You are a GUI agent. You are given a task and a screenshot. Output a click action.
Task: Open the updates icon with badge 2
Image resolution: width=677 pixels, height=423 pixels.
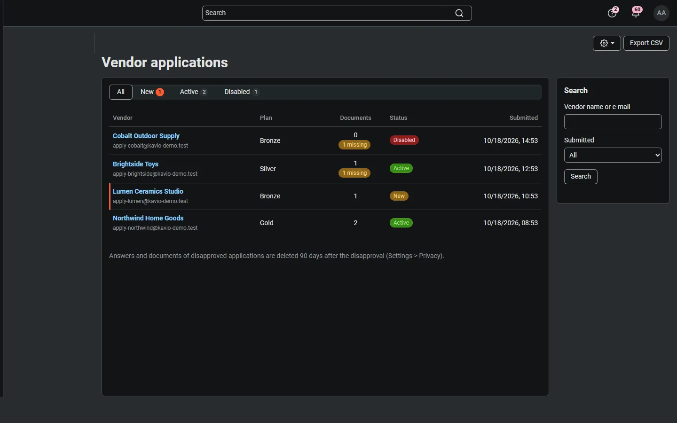pyautogui.click(x=613, y=13)
